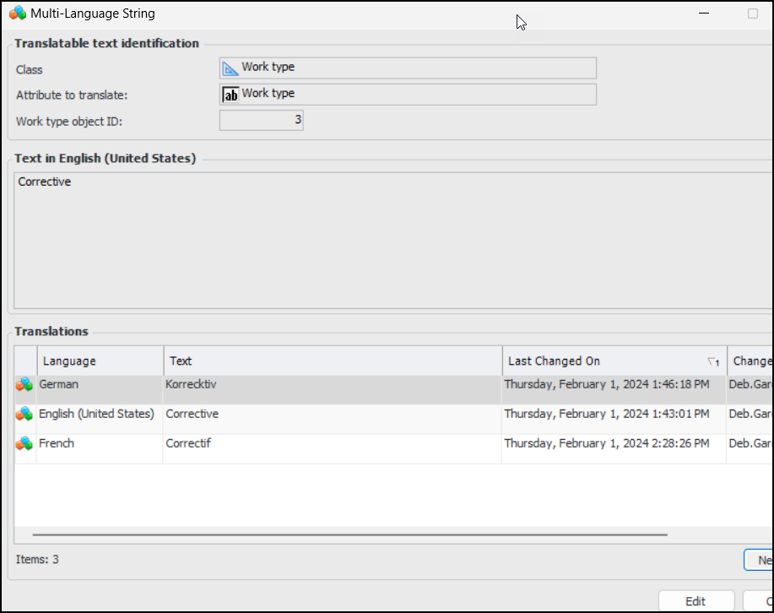Click the 'Attribute to translate:' label
The image size is (774, 613).
coord(72,95)
